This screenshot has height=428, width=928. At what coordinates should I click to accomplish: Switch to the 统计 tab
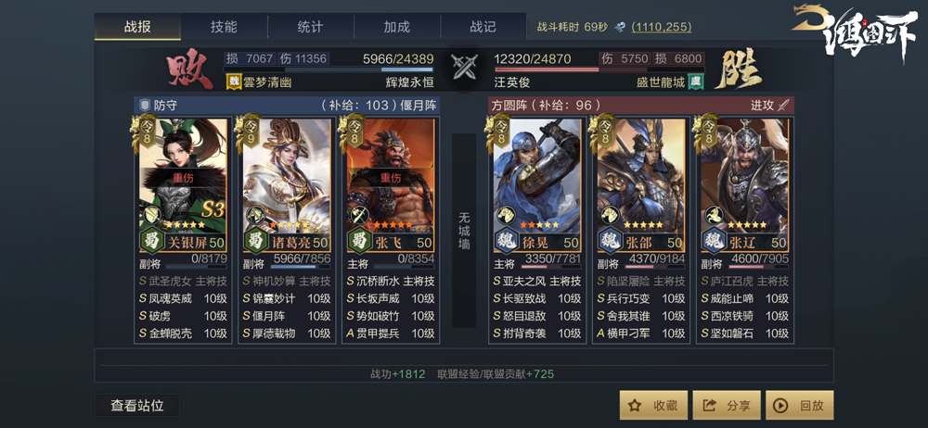(x=311, y=27)
